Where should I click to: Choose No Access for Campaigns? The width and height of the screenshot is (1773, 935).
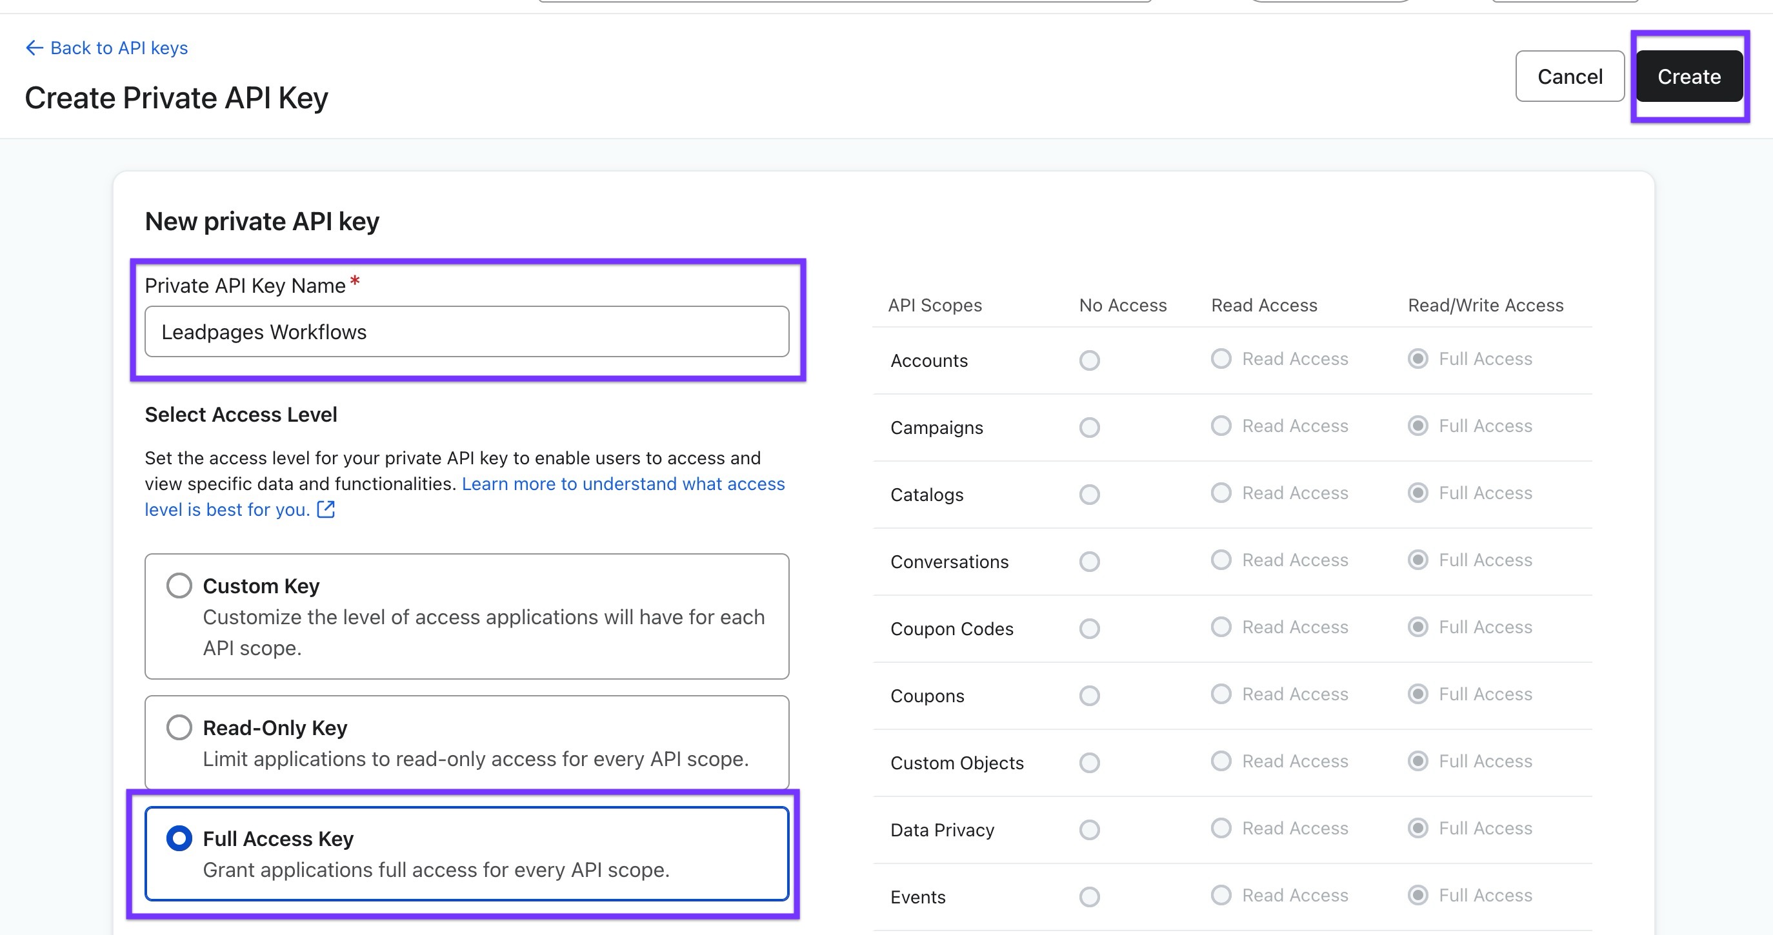(1089, 428)
